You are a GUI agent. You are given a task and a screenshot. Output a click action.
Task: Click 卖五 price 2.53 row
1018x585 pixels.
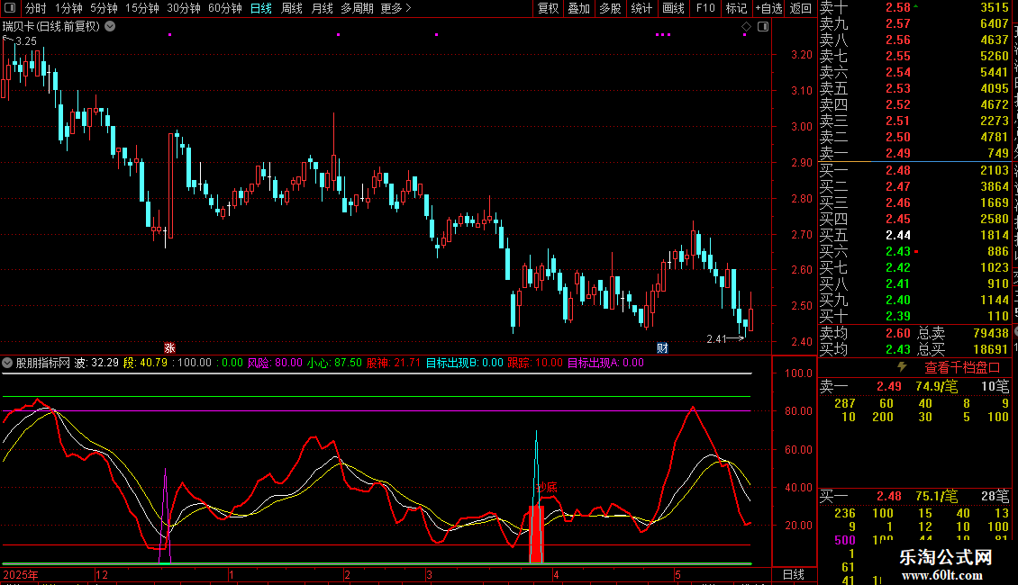914,88
